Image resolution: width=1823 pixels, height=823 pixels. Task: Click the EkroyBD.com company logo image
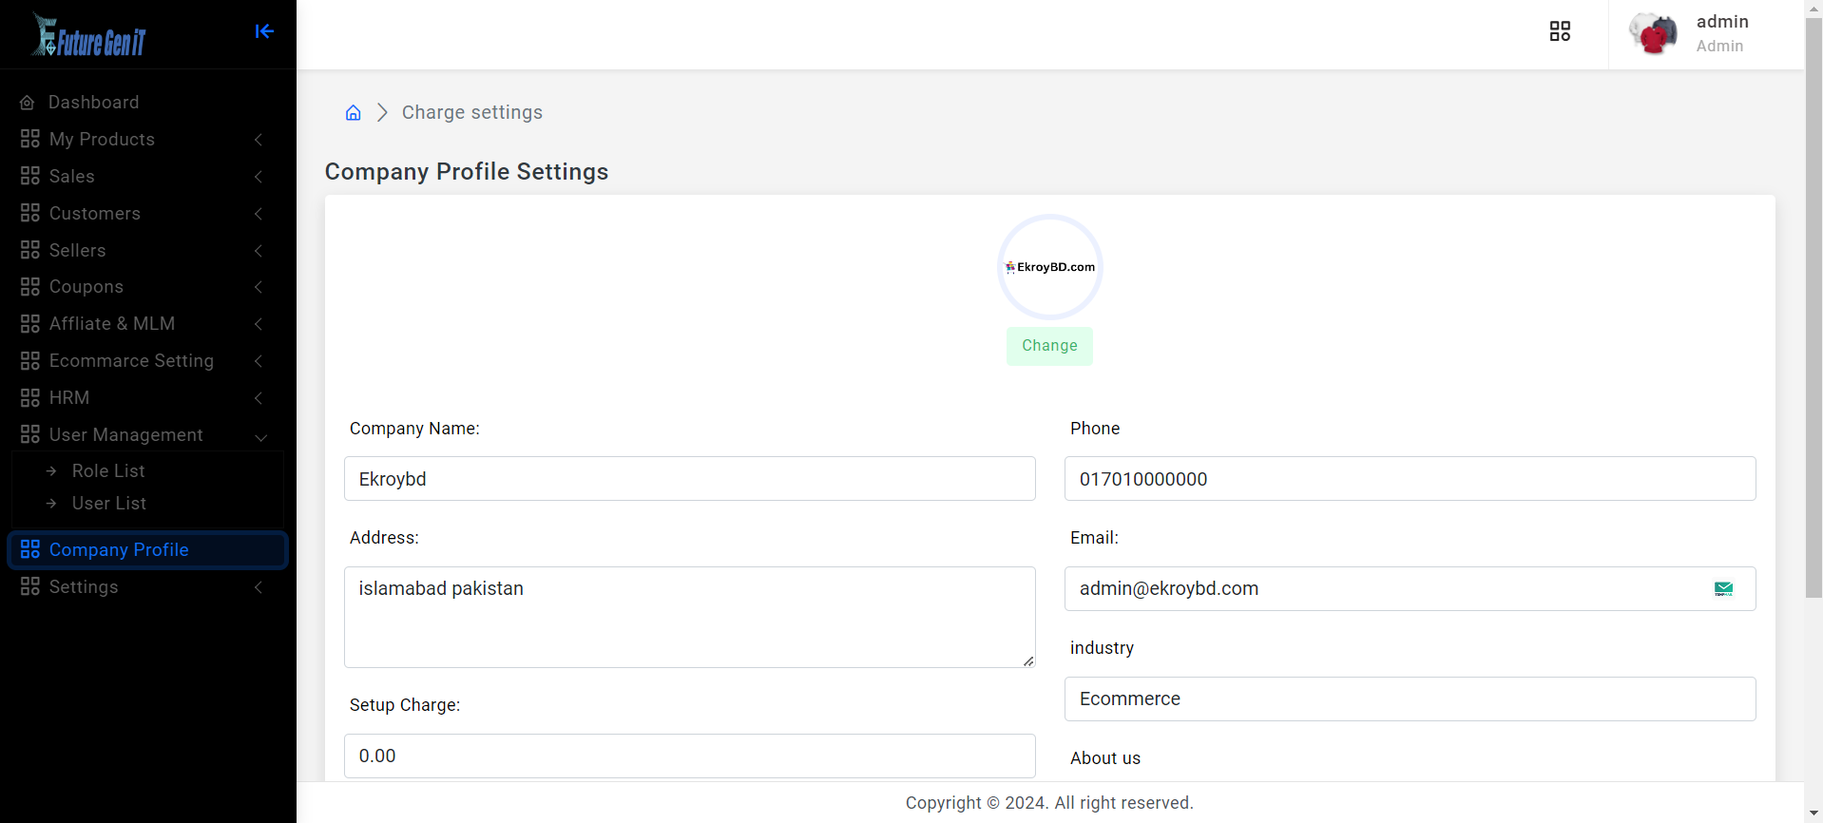[1050, 267]
